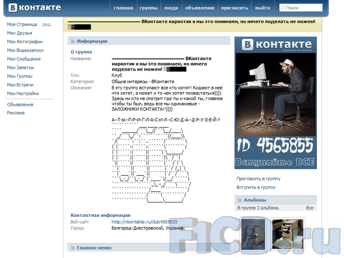Click the Клуб type value
This screenshot has width=344, height=258.
pos(117,75)
